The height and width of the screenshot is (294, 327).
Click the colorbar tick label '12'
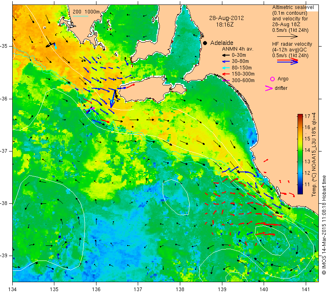(x=307, y=173)
